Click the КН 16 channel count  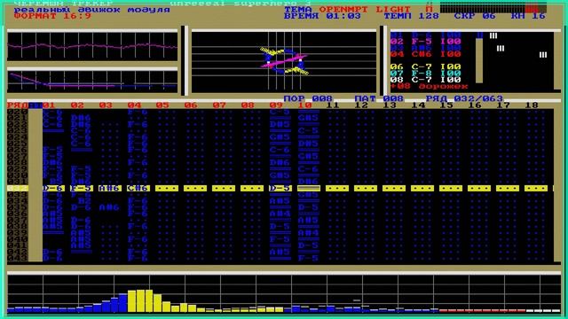pyautogui.click(x=528, y=16)
